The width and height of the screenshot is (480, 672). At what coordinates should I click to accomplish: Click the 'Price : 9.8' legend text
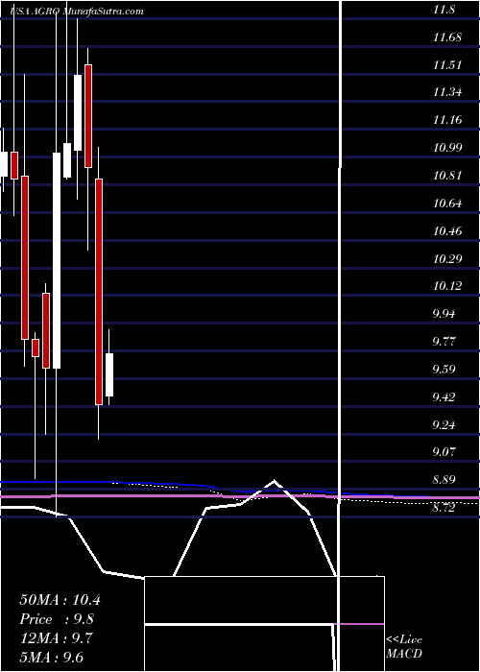(x=57, y=619)
